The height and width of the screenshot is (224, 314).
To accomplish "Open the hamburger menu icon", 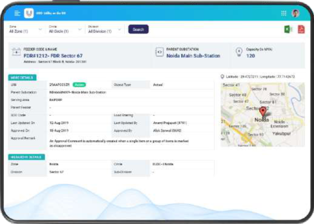I will tap(18, 13).
